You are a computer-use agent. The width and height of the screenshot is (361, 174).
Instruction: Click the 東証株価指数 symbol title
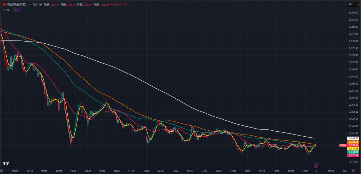pyautogui.click(x=18, y=4)
